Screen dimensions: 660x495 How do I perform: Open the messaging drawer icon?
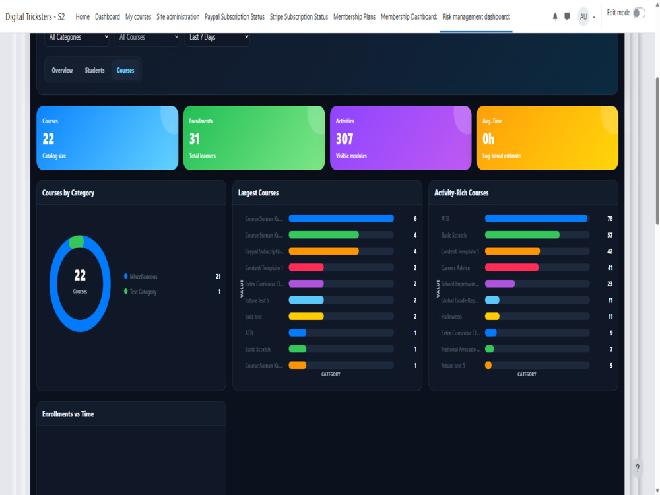(567, 16)
